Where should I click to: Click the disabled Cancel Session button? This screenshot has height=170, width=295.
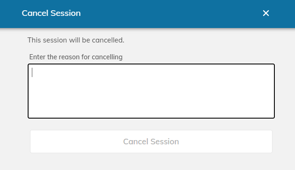pos(151,142)
